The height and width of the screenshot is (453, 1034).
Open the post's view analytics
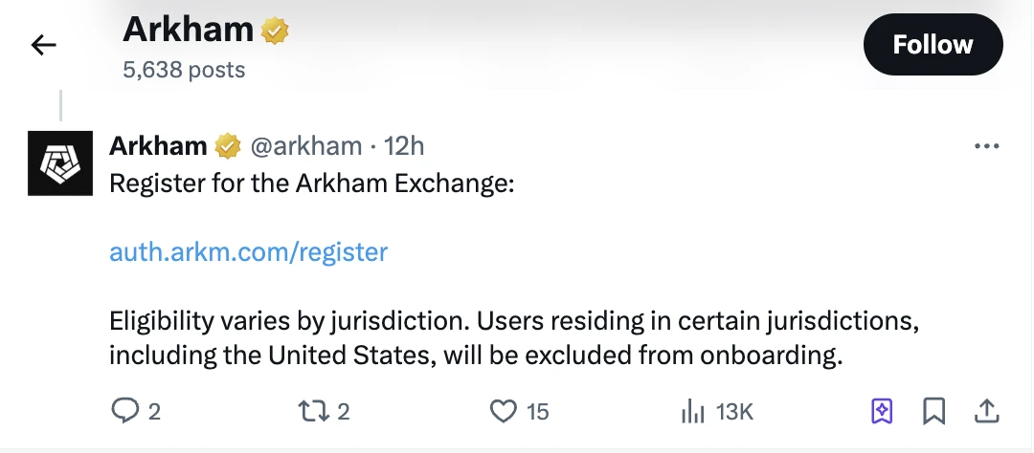pyautogui.click(x=692, y=411)
